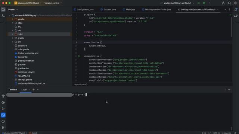Open the Version control dropdown

(53, 3)
